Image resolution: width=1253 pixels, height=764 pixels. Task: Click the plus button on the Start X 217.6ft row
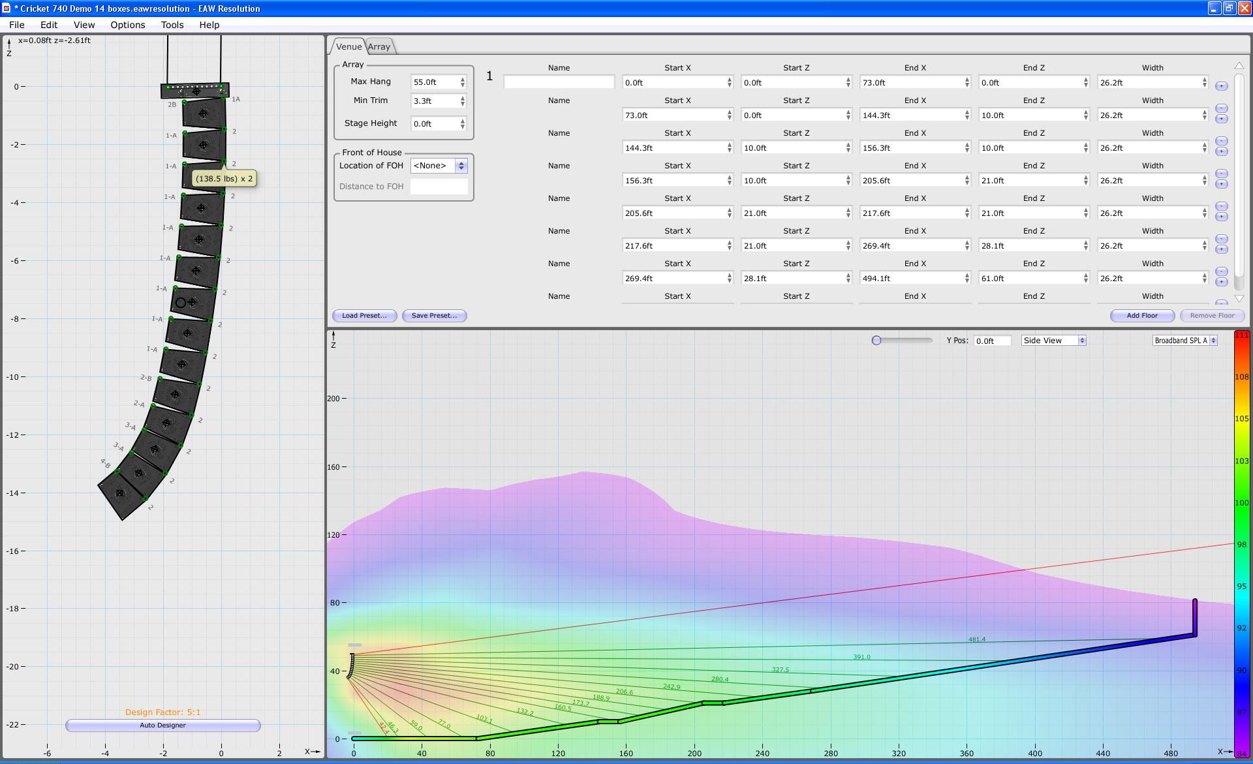[1221, 249]
